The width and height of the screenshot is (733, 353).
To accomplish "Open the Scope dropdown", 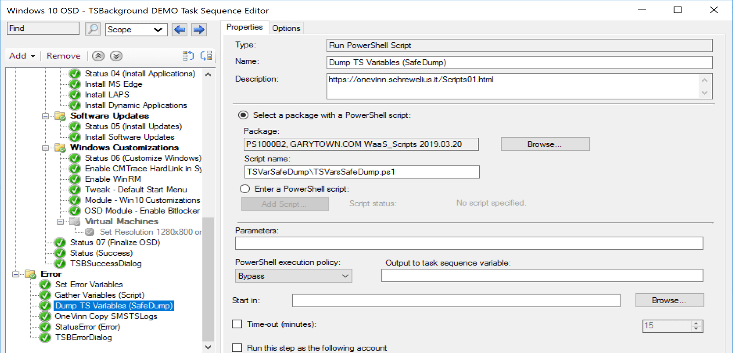I will pyautogui.click(x=136, y=30).
